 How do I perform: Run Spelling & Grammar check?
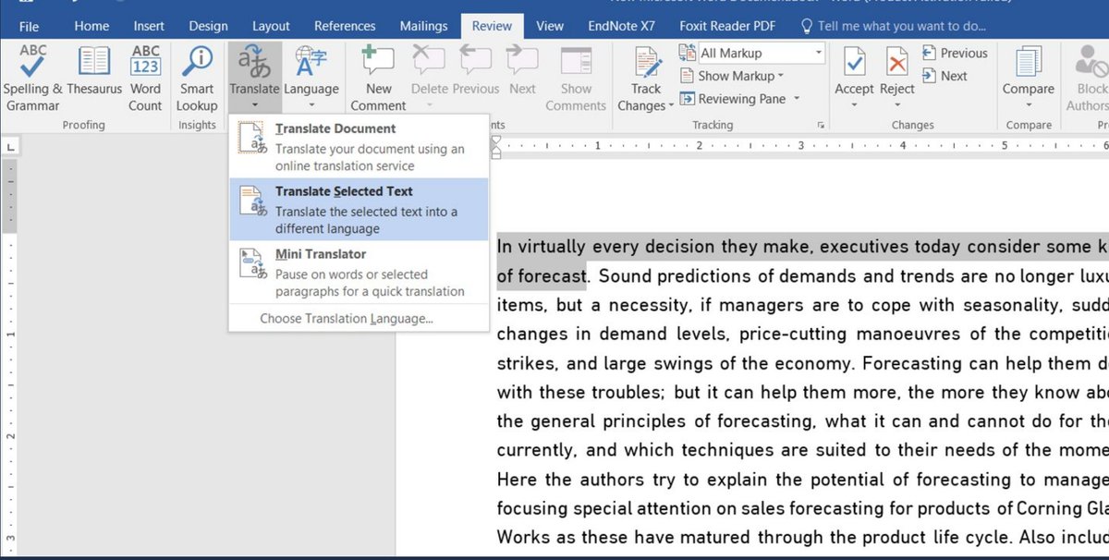[x=33, y=78]
